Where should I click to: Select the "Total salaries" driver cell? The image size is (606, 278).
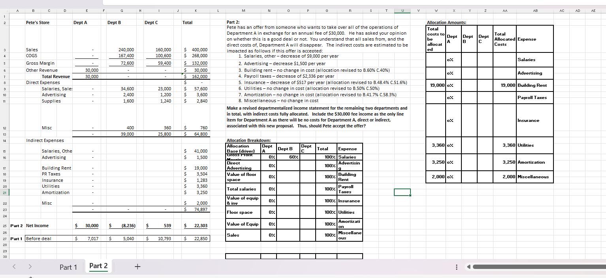(243, 189)
